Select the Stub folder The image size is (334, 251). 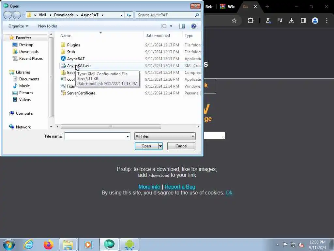[x=71, y=52]
